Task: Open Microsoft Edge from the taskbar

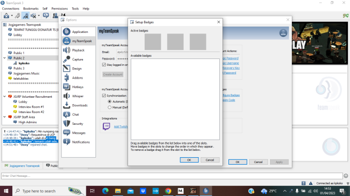Action: [105, 191]
